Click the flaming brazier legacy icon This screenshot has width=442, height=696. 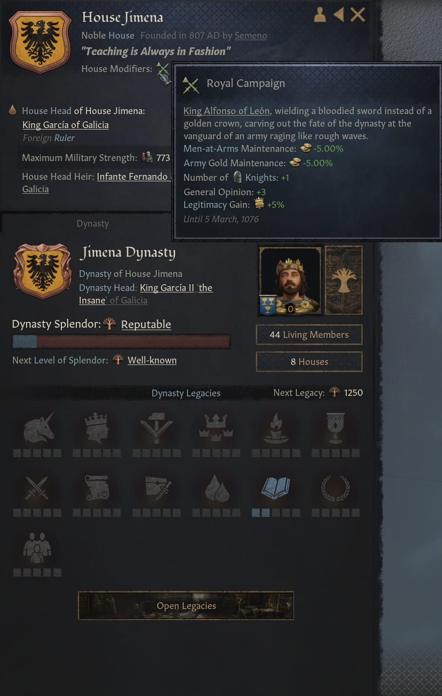(x=276, y=428)
